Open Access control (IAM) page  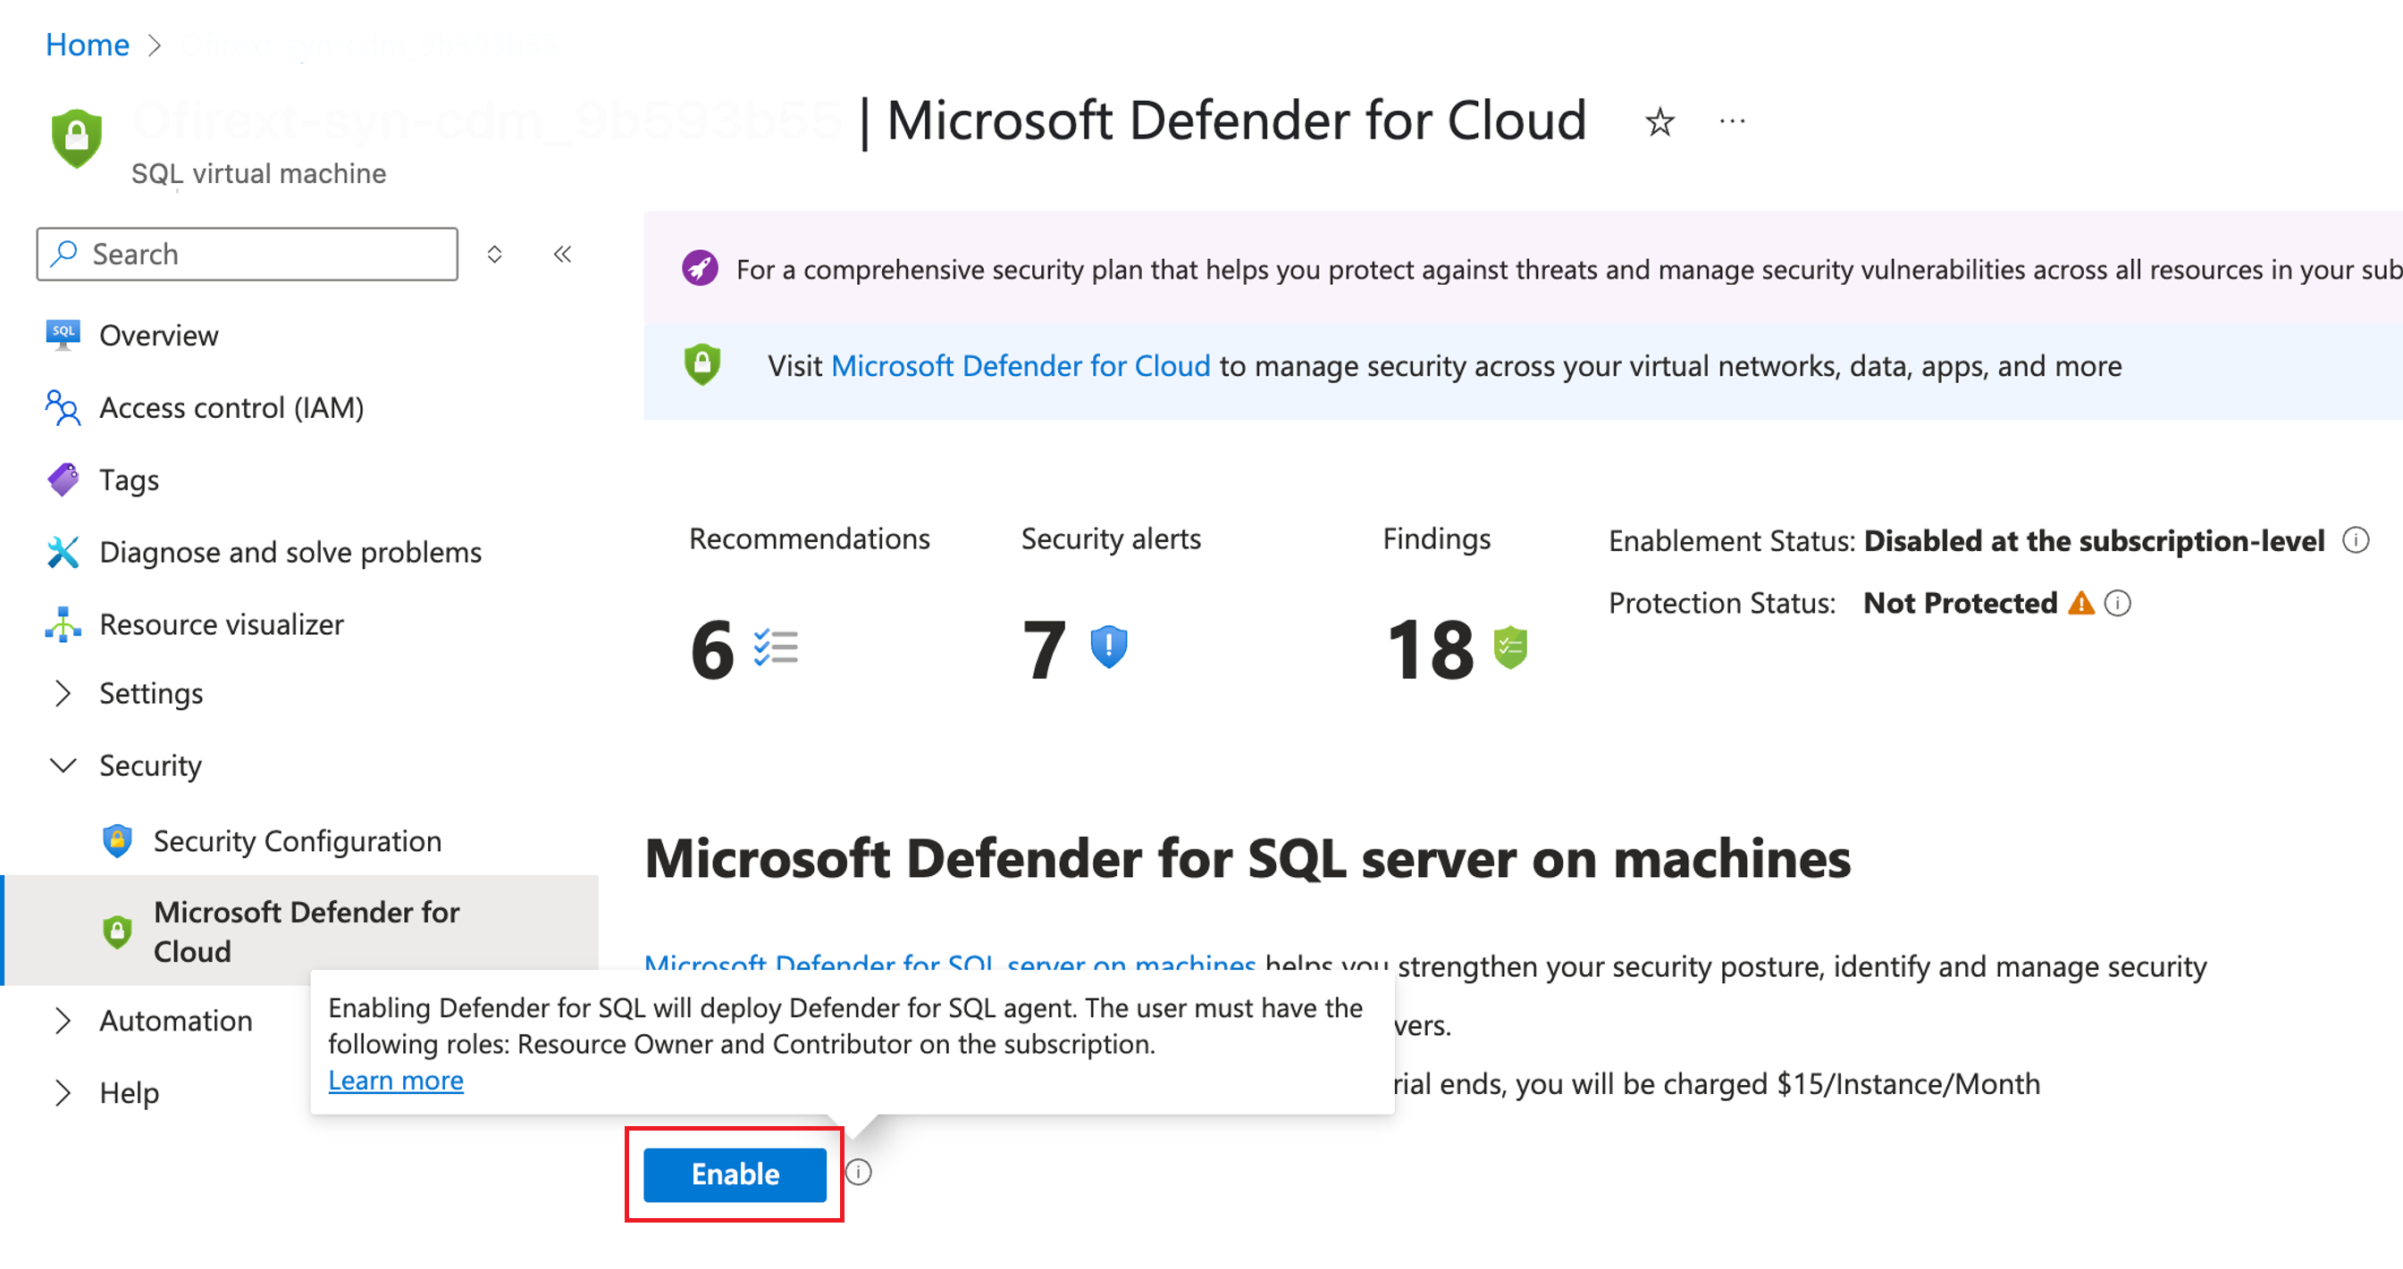coord(231,407)
